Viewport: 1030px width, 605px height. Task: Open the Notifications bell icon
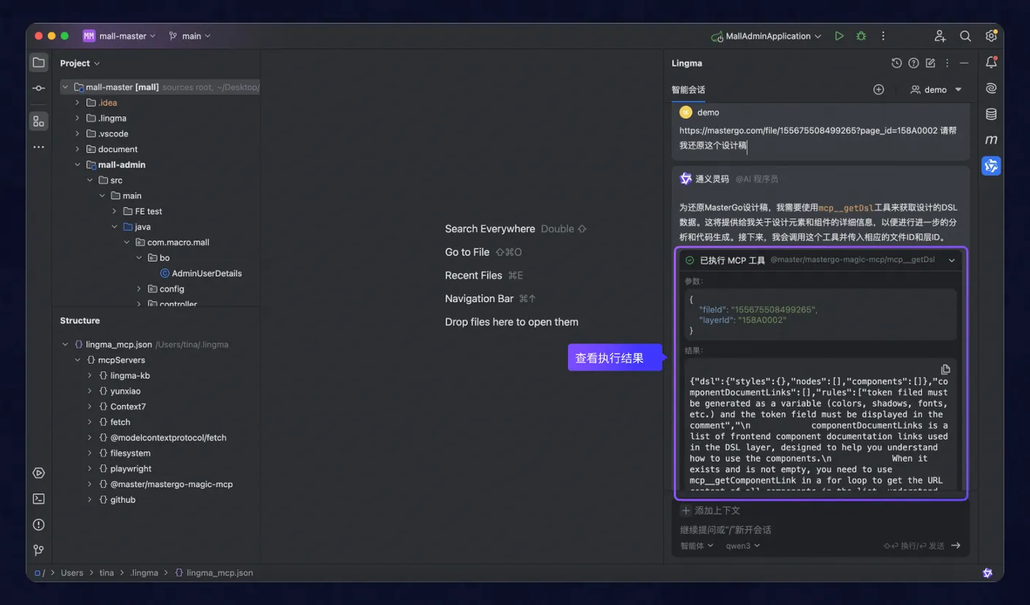991,62
